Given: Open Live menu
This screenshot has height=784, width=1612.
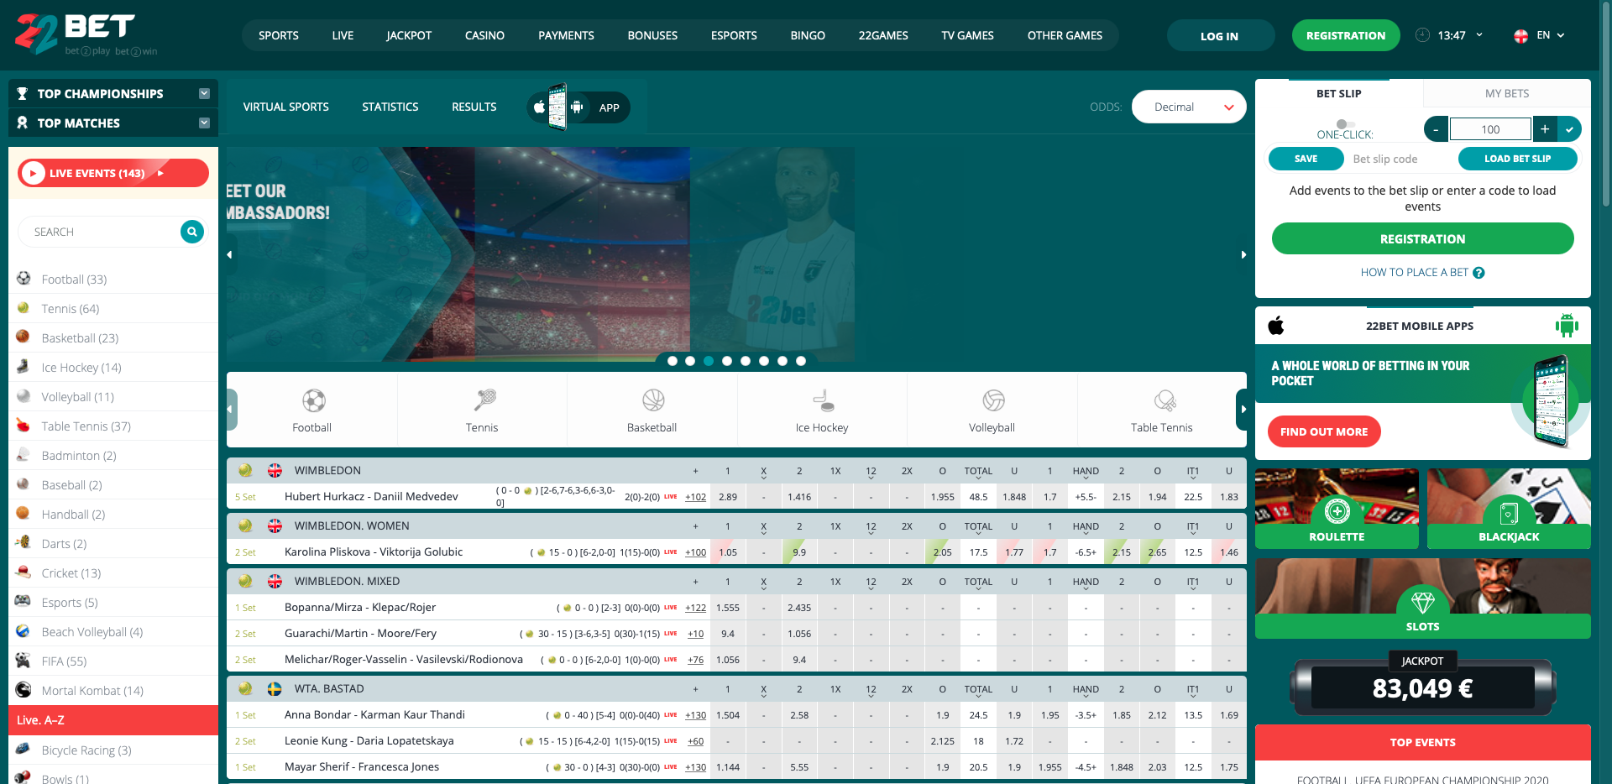Looking at the screenshot, I should 343,35.
